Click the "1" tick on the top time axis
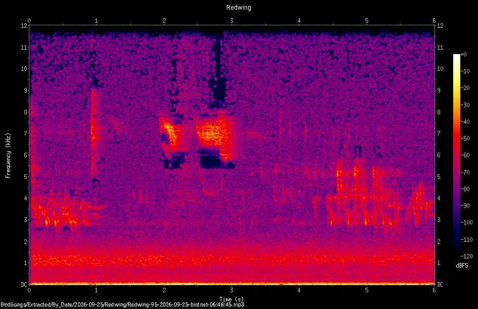Image resolution: width=478 pixels, height=309 pixels. click(x=96, y=21)
